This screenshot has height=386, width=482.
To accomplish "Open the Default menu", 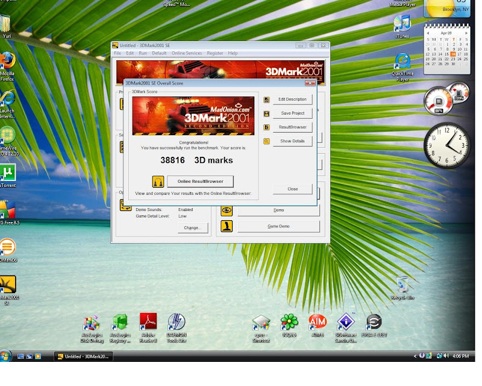I will point(159,53).
